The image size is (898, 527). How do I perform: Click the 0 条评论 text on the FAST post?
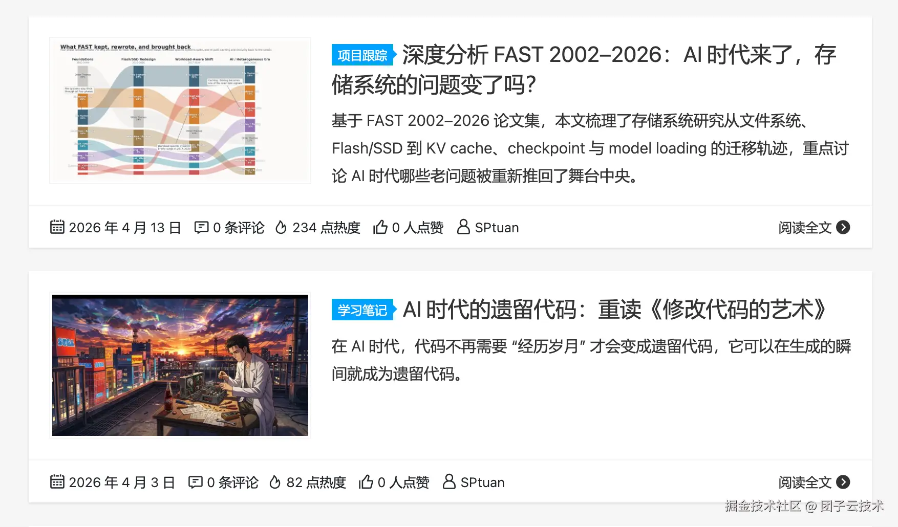[x=239, y=228]
